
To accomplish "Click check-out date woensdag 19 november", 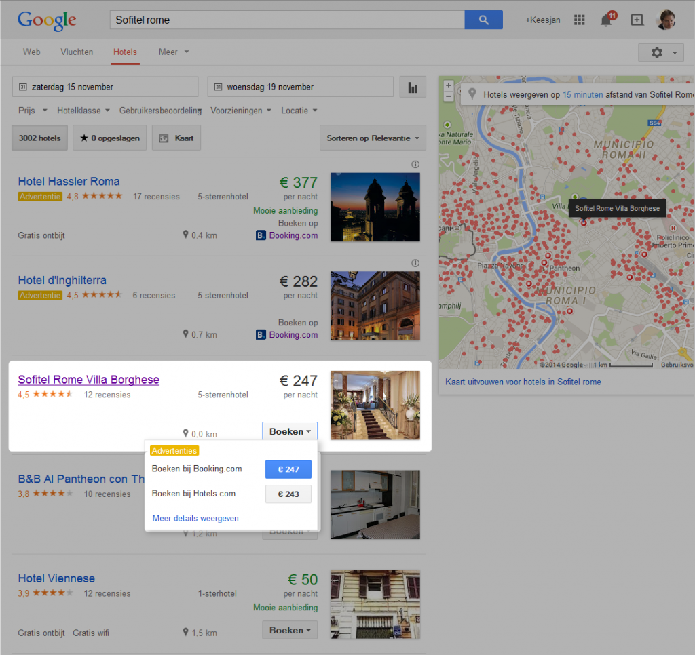I will 301,87.
